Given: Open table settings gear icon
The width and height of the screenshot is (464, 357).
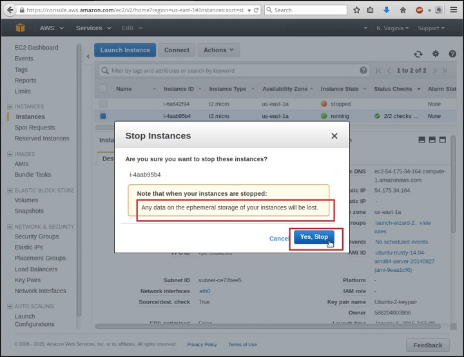Looking at the screenshot, I should [x=436, y=54].
